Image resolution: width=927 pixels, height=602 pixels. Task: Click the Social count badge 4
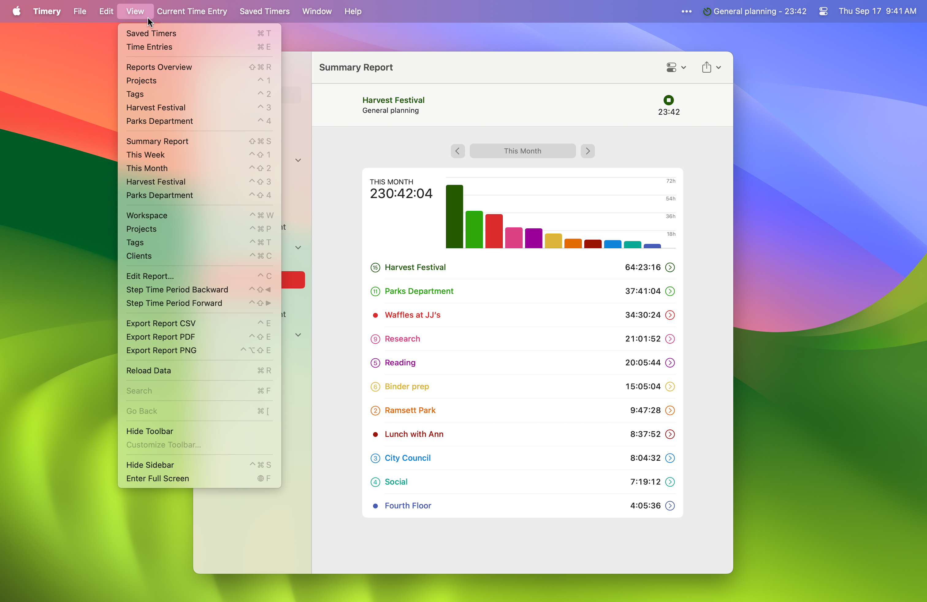pyautogui.click(x=375, y=482)
